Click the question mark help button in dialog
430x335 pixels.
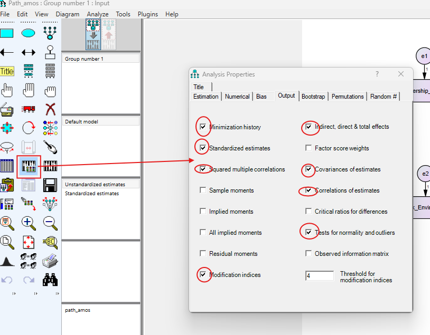[x=377, y=74]
